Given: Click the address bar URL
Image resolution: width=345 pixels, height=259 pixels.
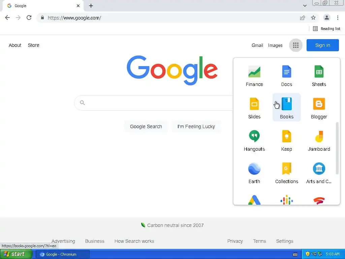Looking at the screenshot, I should (x=74, y=18).
